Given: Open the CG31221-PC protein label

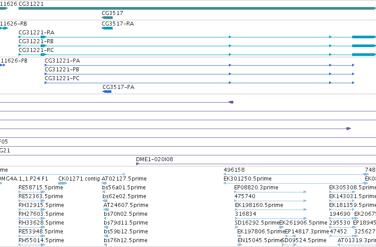Looking at the screenshot, I should click(62, 78).
